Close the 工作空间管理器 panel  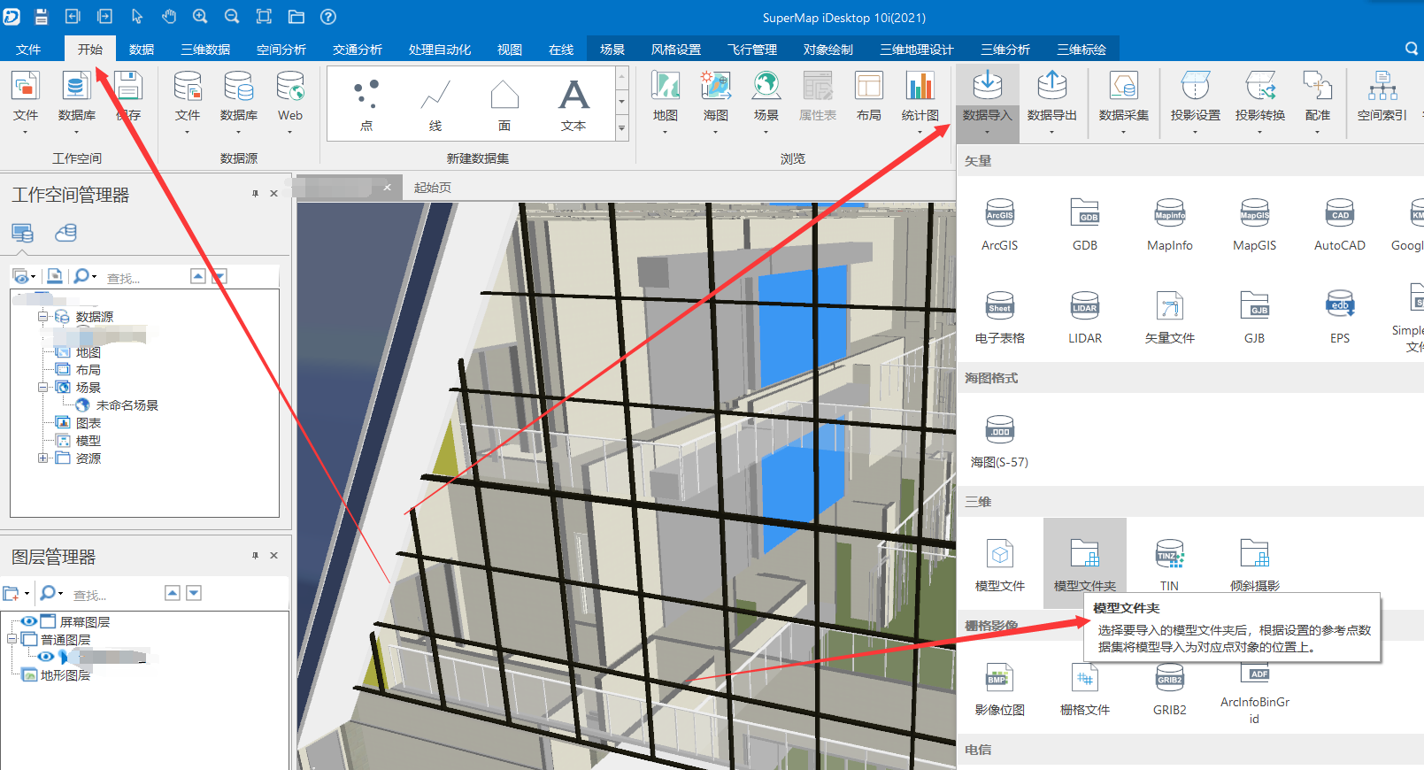pyautogui.click(x=274, y=193)
